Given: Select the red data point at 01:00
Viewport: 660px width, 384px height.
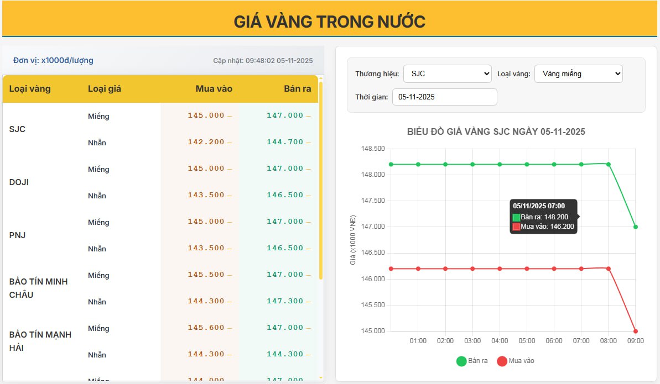Looking at the screenshot, I should tap(418, 269).
